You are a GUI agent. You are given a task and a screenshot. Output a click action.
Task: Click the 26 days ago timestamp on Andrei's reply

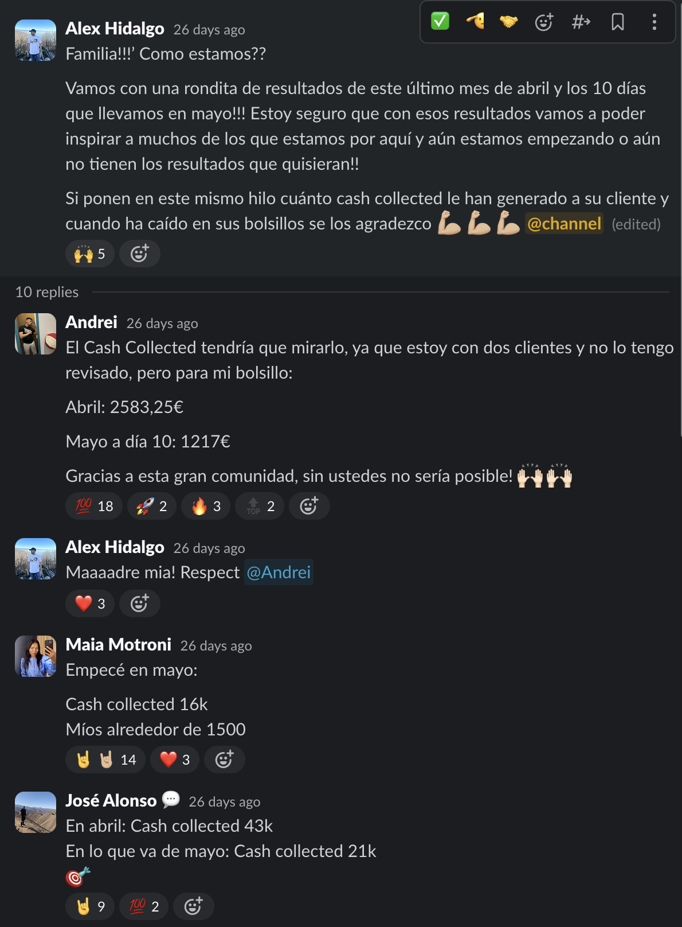pos(162,323)
